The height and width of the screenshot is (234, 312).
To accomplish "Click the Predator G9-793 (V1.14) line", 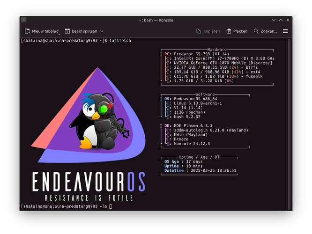I will tap(201, 54).
